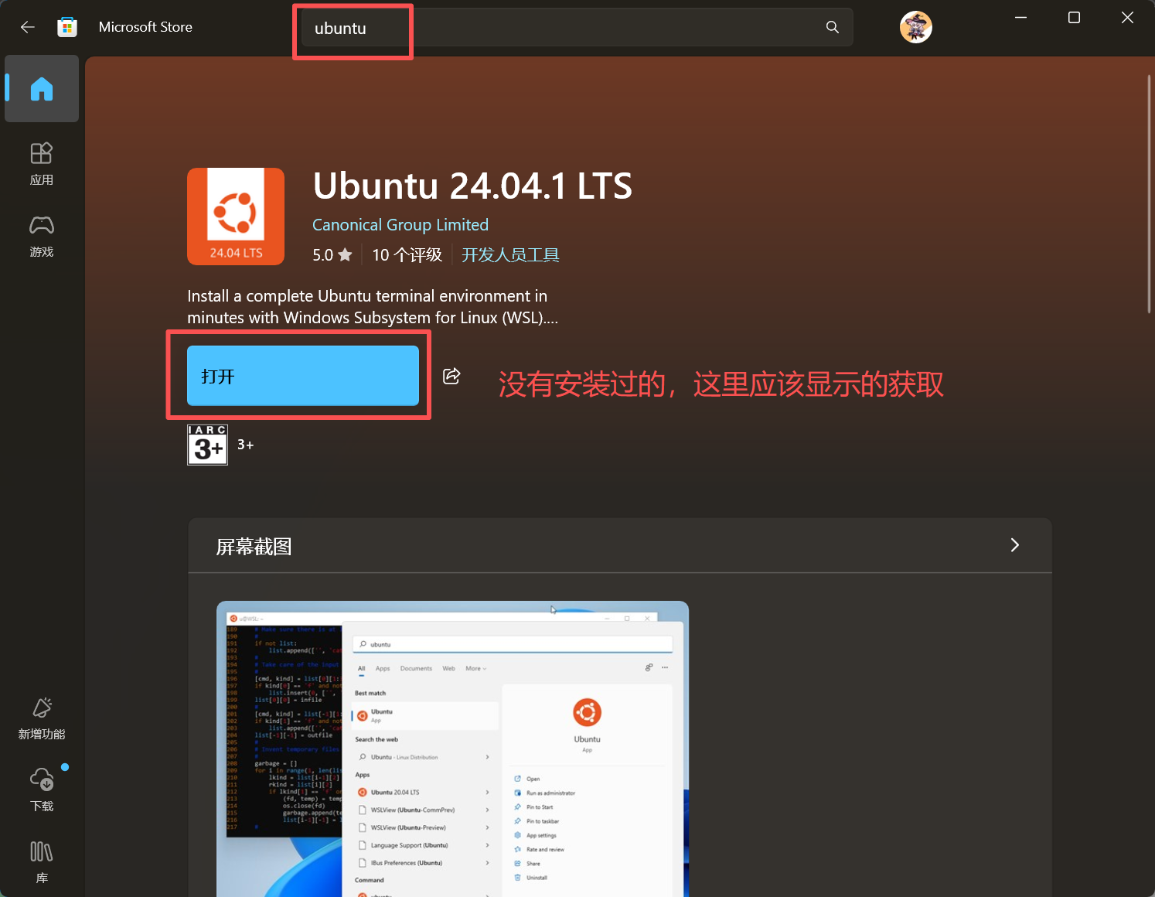Image resolution: width=1155 pixels, height=897 pixels.
Task: Open the user profile avatar
Action: pyautogui.click(x=915, y=27)
